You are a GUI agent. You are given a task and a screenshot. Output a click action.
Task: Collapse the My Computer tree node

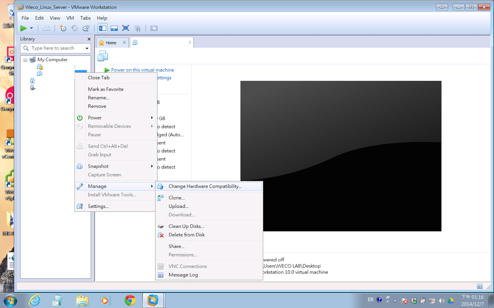(25, 60)
